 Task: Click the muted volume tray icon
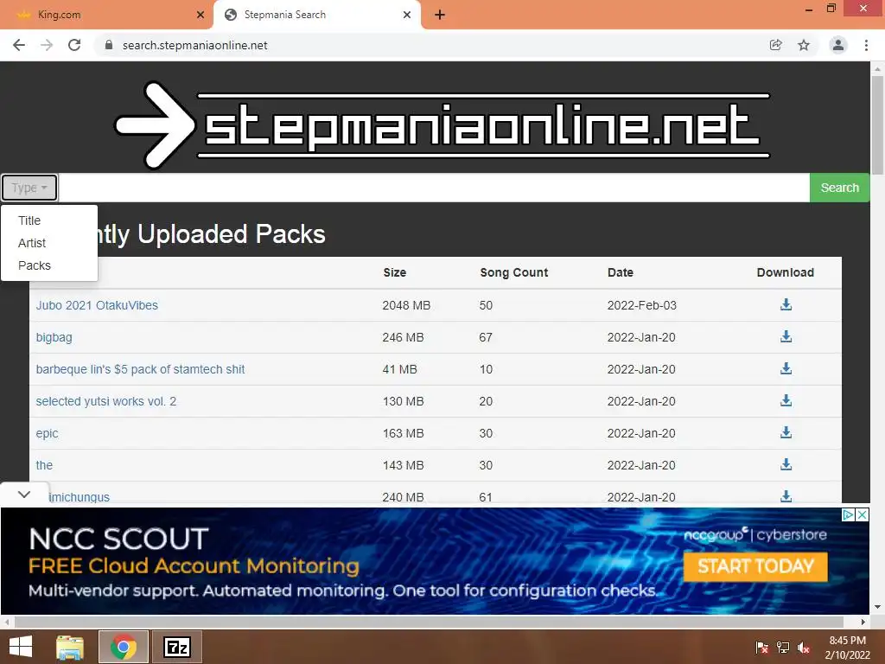click(804, 648)
